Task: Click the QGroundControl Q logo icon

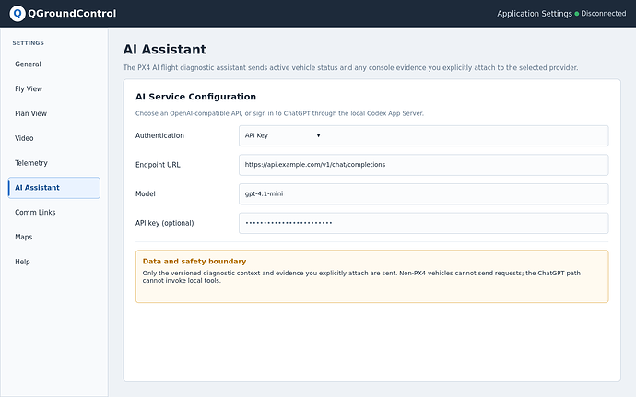Action: pyautogui.click(x=18, y=14)
